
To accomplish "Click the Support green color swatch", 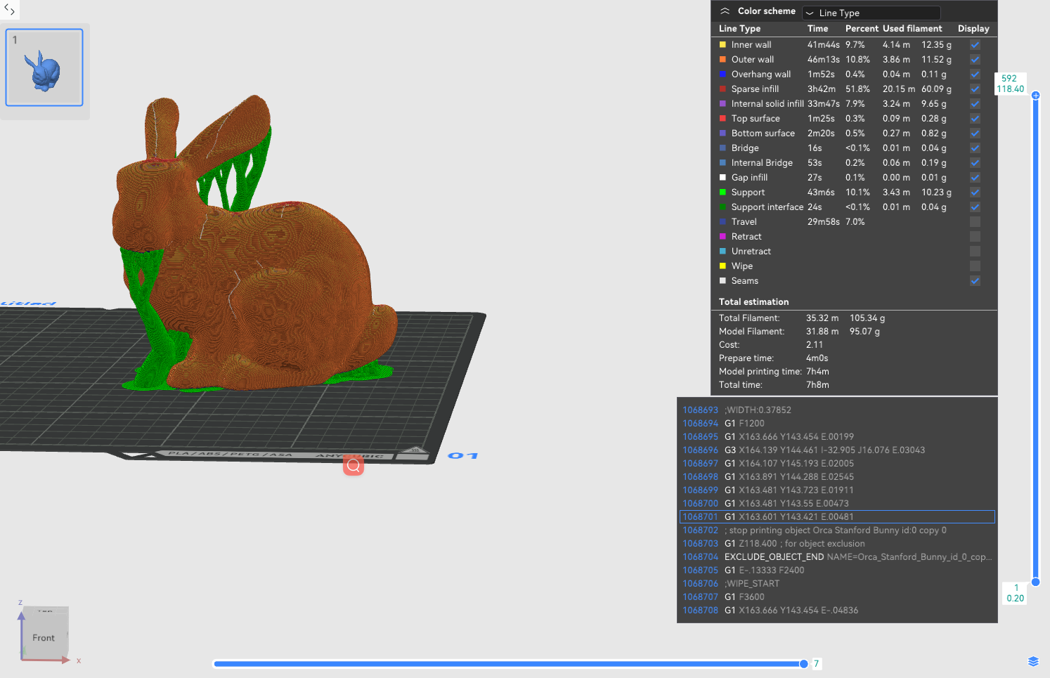I will click(722, 192).
